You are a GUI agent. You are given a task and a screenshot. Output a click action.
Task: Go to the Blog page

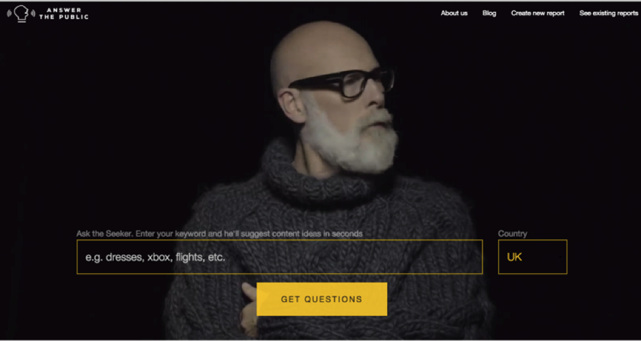click(x=489, y=13)
